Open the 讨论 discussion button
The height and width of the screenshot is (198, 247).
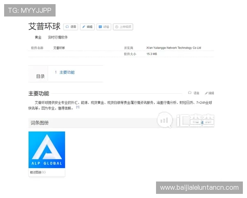point(104,27)
